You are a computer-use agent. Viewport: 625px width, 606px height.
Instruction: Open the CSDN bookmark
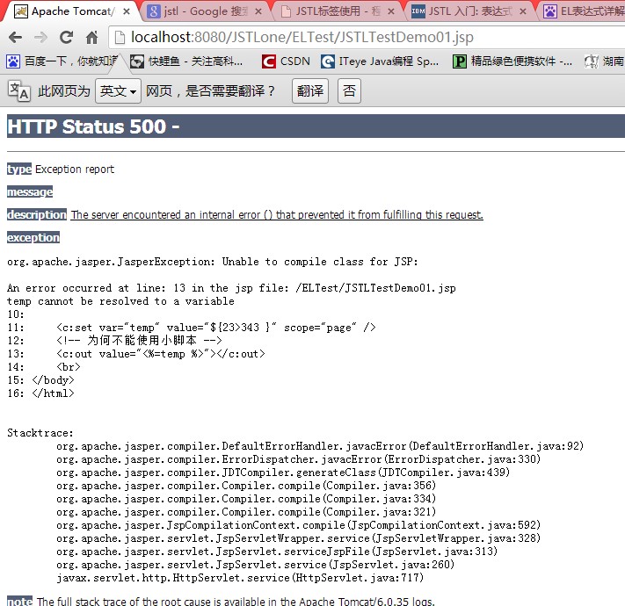click(286, 61)
